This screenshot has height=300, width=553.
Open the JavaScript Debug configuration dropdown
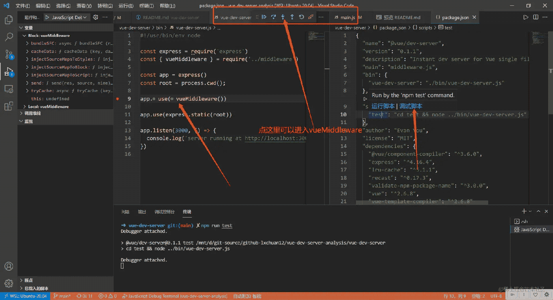(x=69, y=17)
